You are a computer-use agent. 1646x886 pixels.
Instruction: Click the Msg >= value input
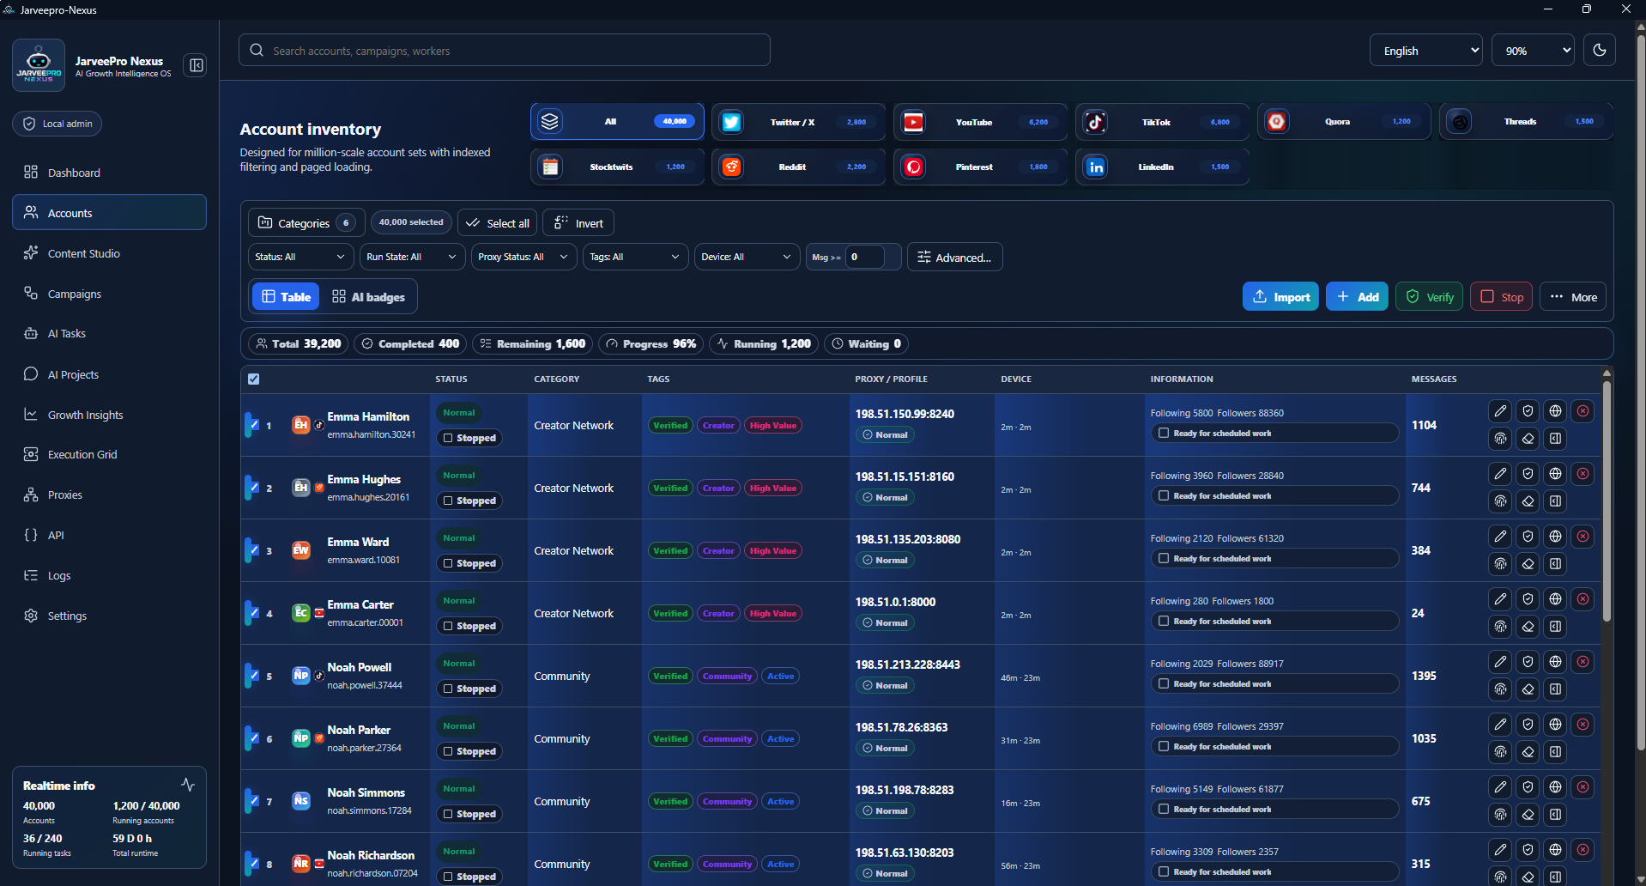click(865, 257)
